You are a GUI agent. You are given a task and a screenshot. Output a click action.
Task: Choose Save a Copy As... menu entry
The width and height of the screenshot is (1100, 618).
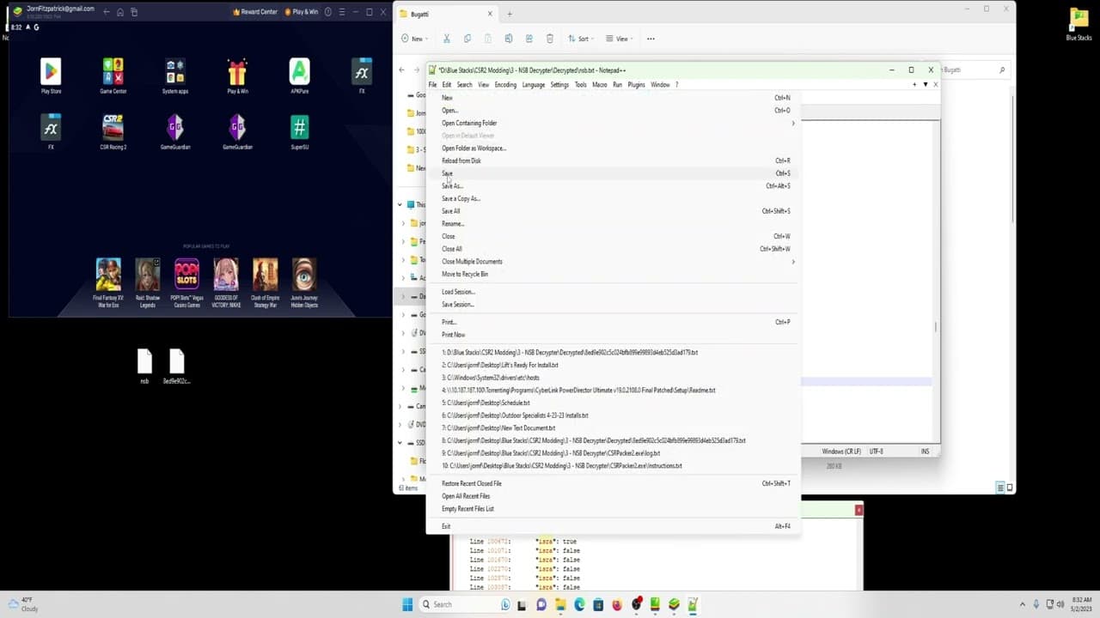click(x=613, y=198)
